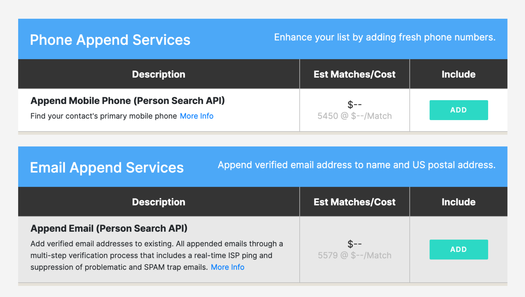Click the email append cost placeholder

click(354, 244)
